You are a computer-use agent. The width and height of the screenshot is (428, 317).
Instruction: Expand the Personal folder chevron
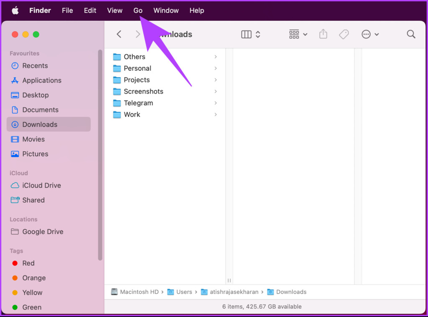216,68
